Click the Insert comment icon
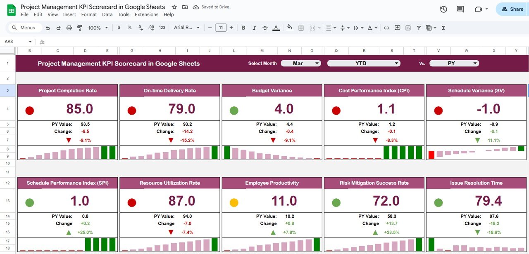 point(397,28)
